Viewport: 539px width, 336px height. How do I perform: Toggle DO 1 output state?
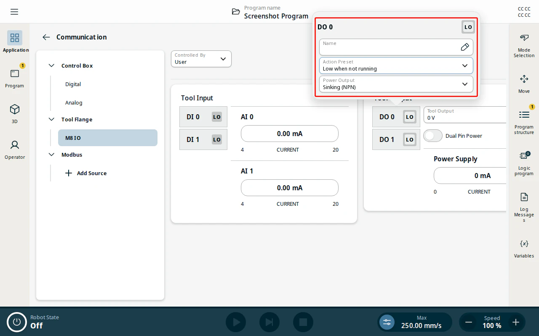(409, 139)
